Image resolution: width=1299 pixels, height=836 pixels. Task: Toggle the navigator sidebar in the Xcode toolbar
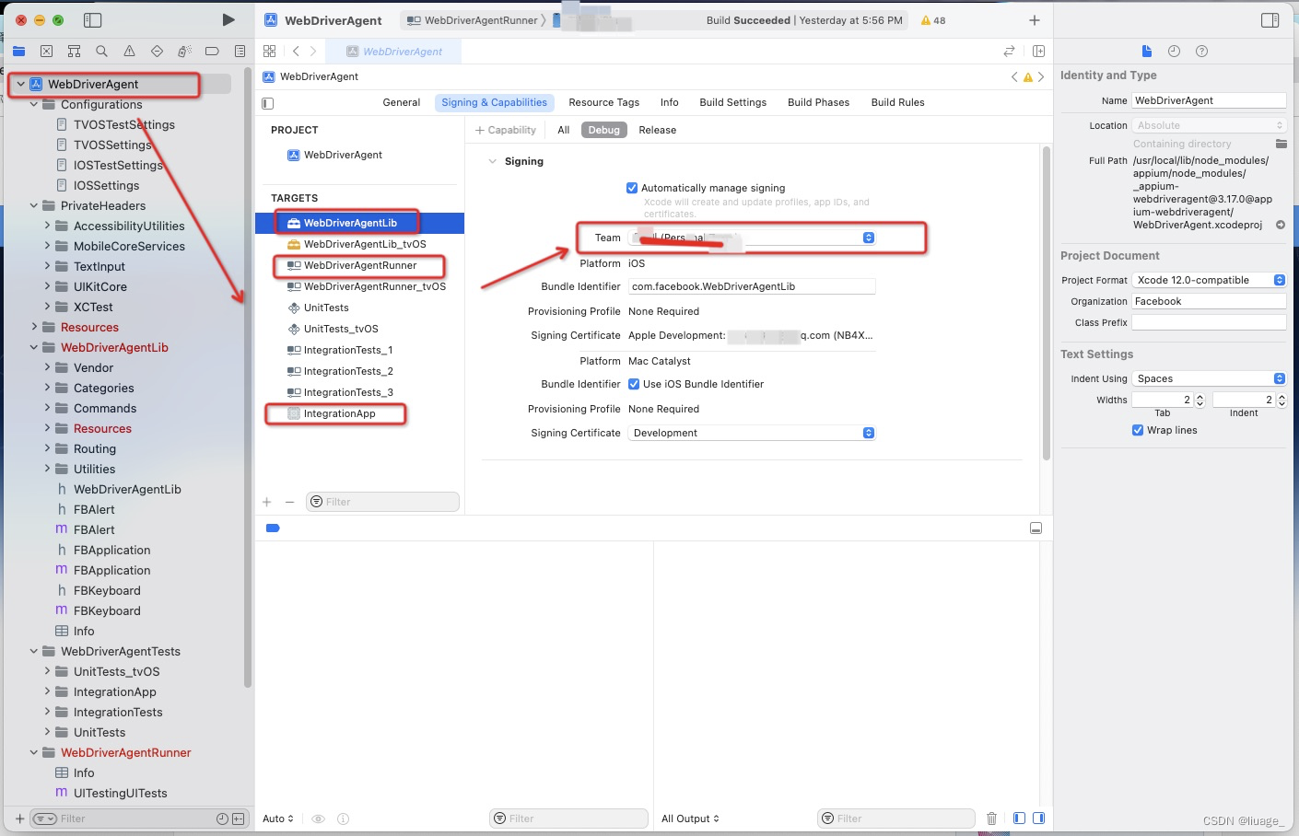click(x=92, y=19)
